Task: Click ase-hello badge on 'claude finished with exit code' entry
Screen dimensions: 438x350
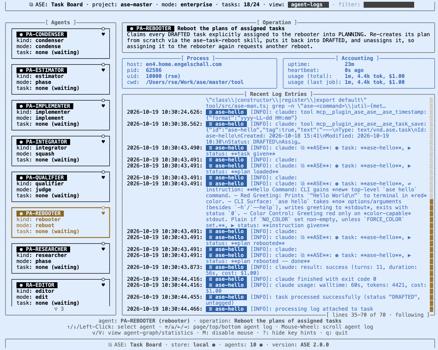Action: pyautogui.click(x=226, y=279)
